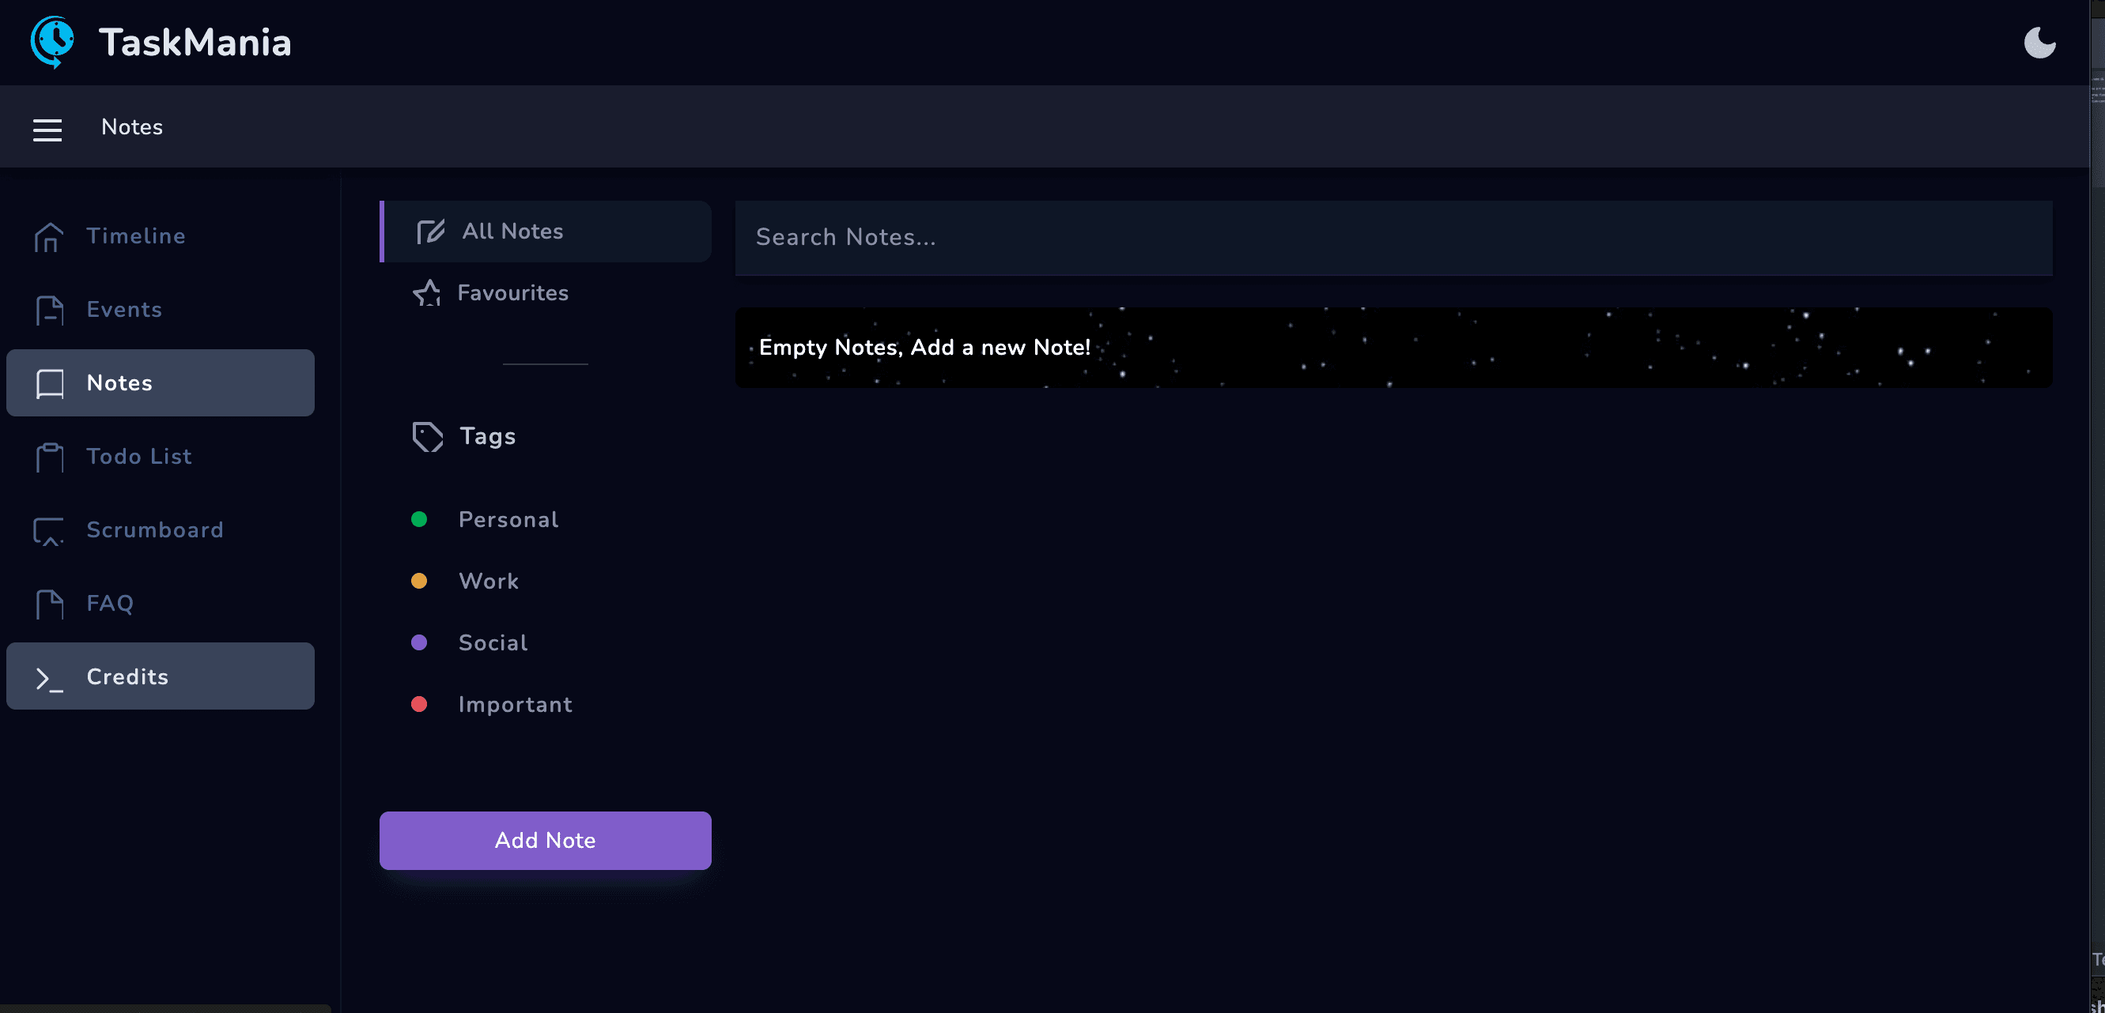Collapse sidebar using hamburger menu icon

pos(47,129)
